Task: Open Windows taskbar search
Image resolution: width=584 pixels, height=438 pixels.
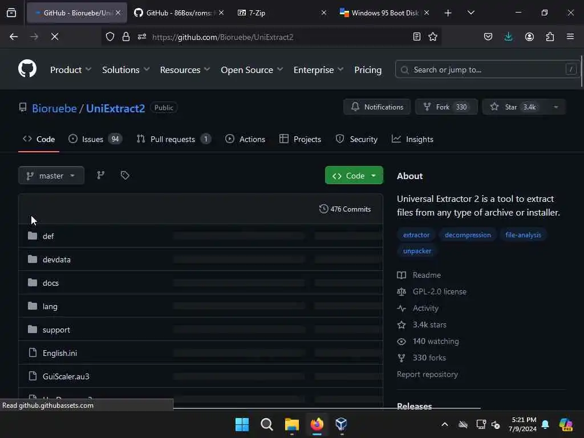Action: coord(267,424)
